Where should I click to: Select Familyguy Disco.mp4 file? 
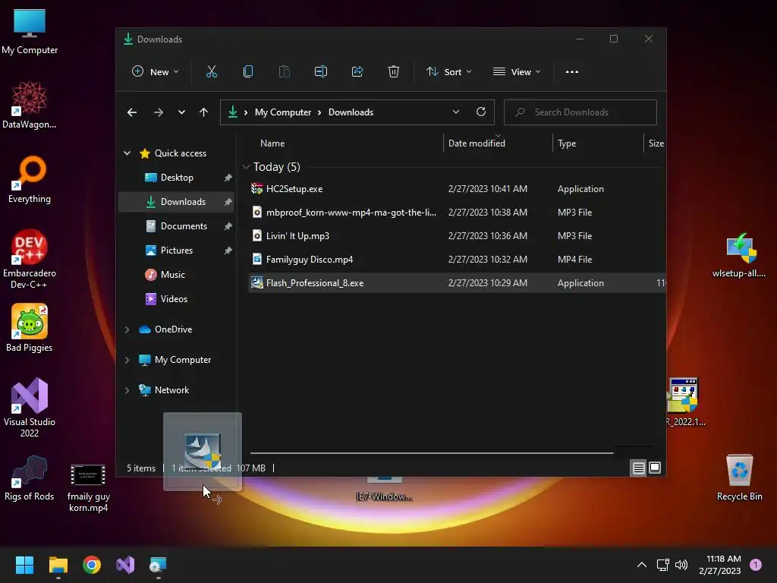pyautogui.click(x=310, y=260)
